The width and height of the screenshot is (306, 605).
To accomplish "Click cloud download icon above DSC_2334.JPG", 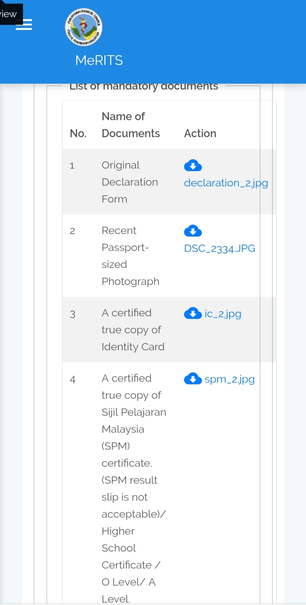I will [193, 231].
